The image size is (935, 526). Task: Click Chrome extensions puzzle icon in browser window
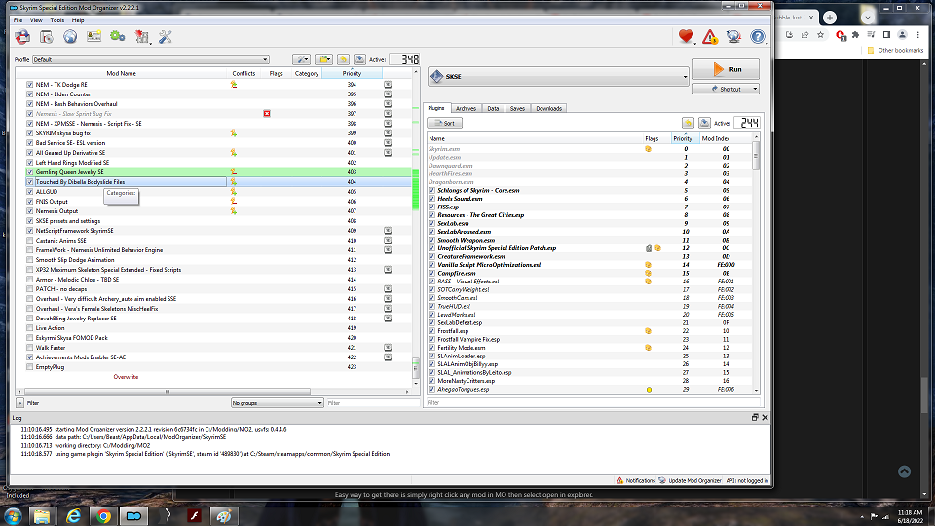856,35
